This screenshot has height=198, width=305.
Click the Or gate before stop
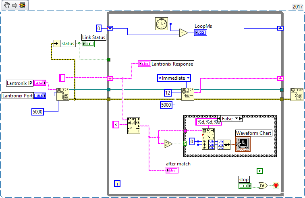pos(263,186)
